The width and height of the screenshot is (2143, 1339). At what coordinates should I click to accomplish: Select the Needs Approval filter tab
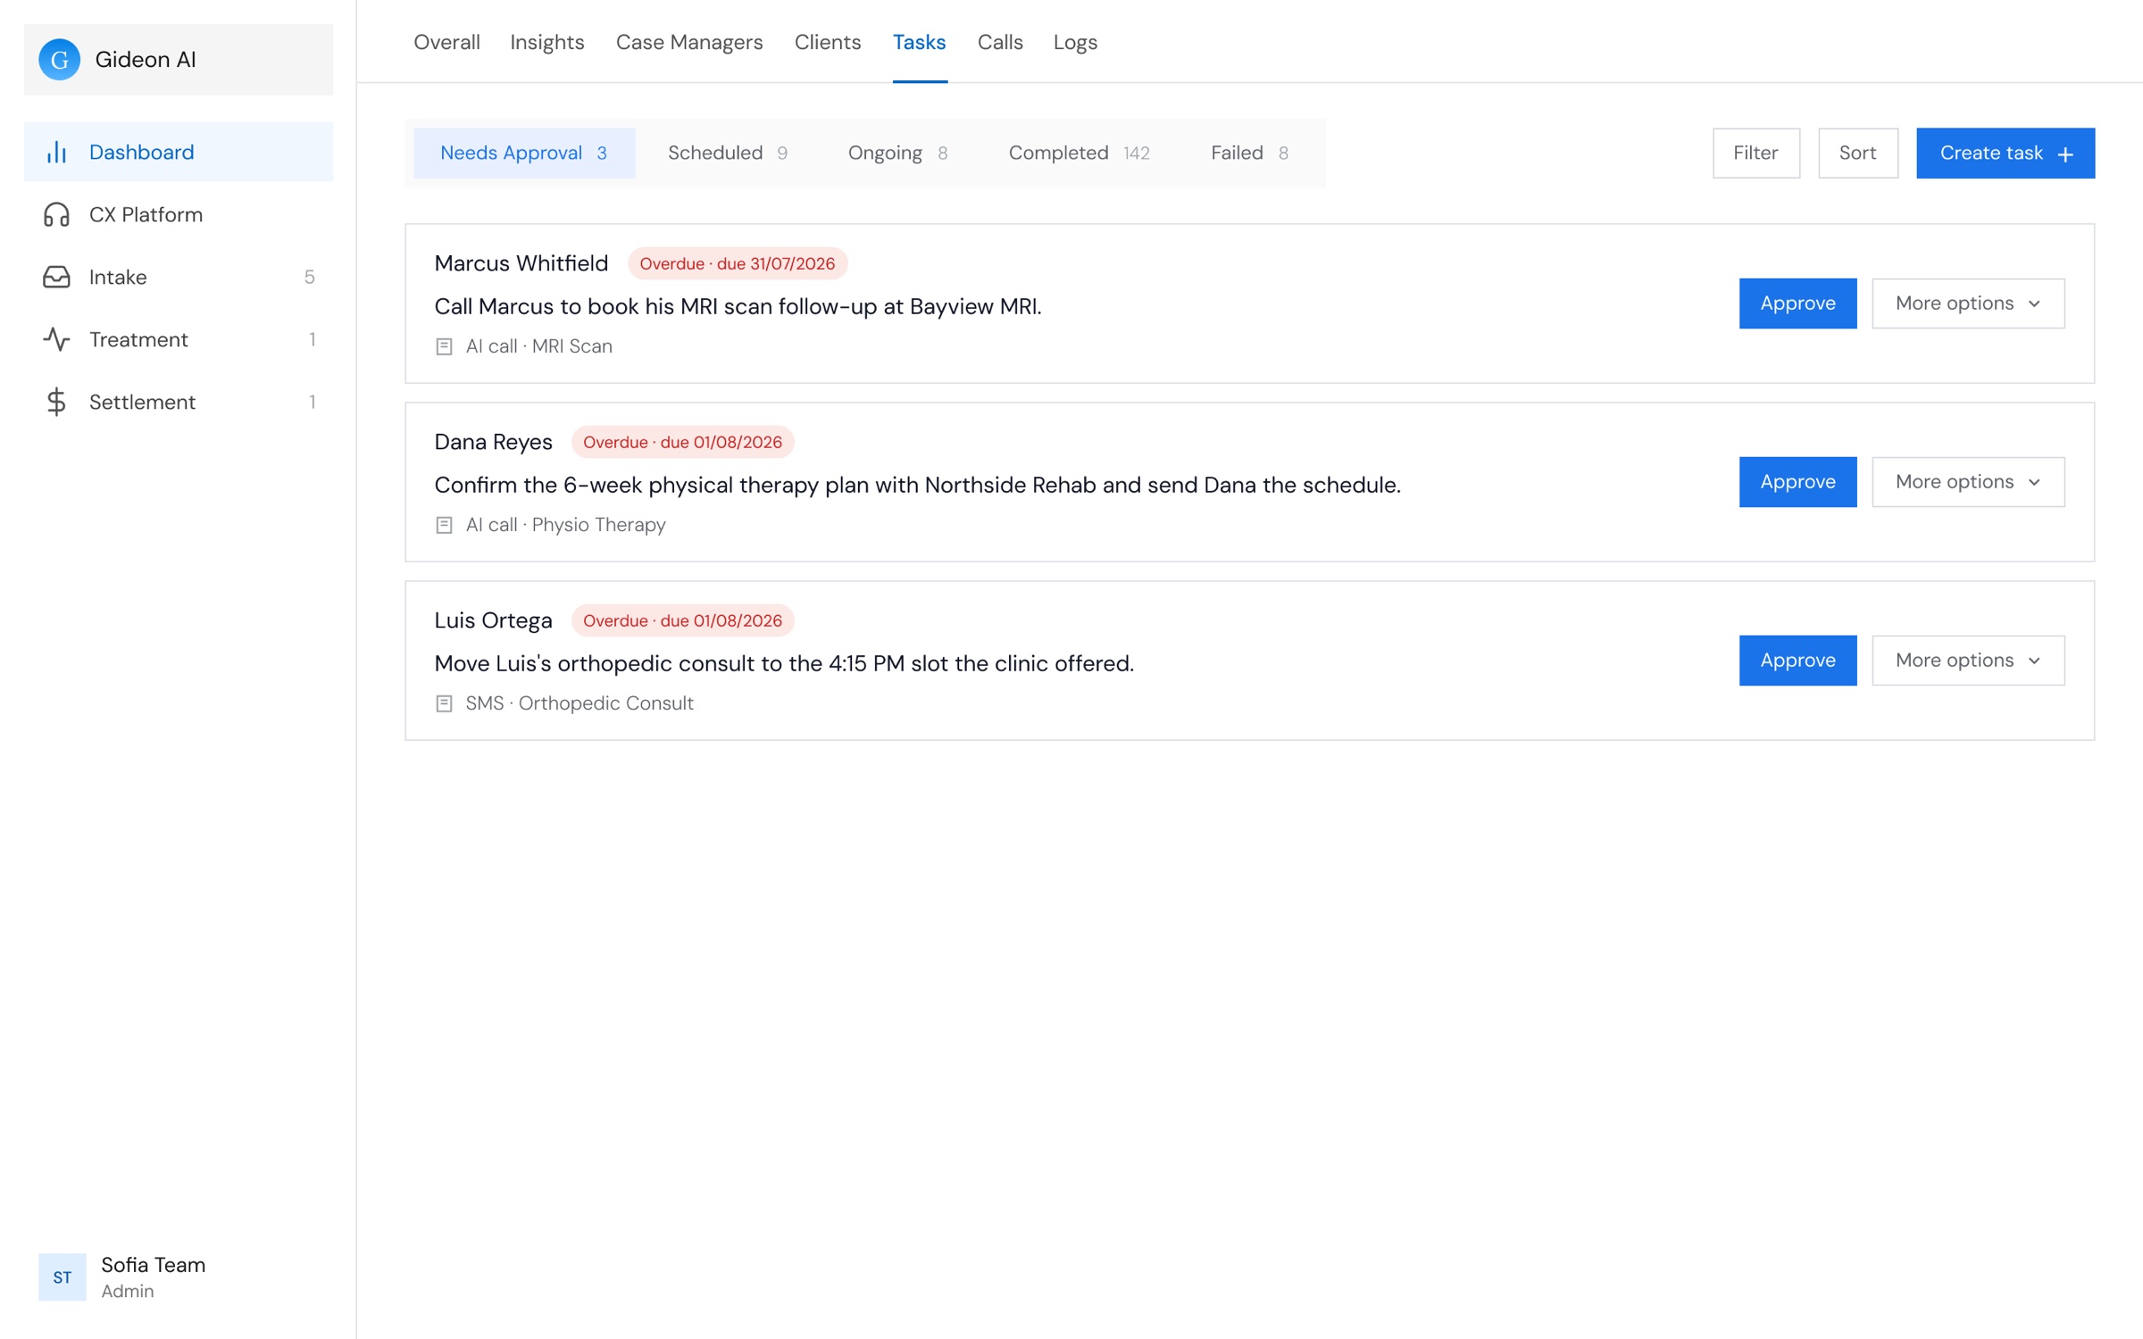click(524, 153)
